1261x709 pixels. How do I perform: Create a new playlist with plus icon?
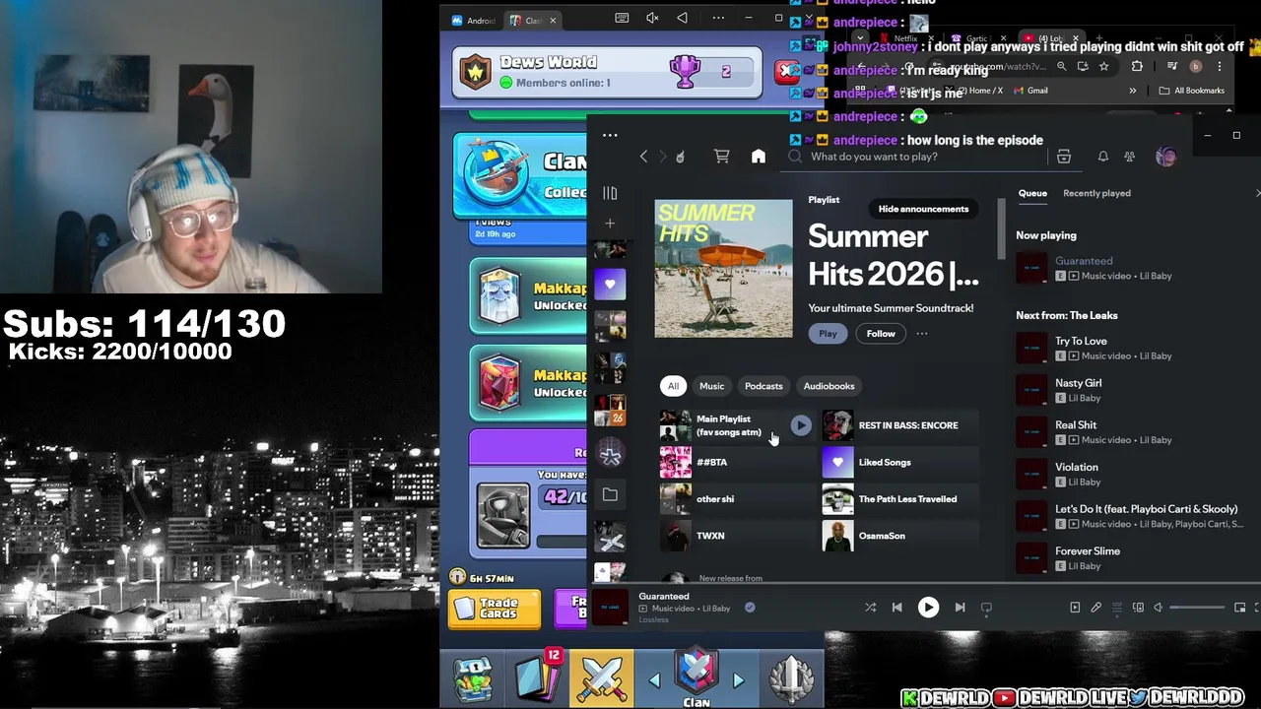pyautogui.click(x=610, y=224)
